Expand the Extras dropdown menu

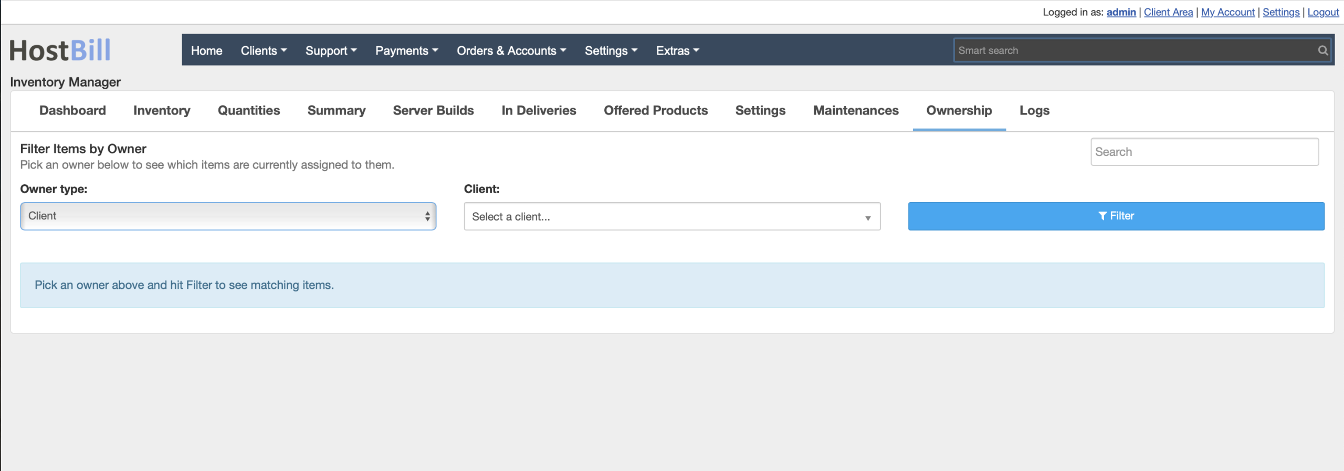[677, 50]
